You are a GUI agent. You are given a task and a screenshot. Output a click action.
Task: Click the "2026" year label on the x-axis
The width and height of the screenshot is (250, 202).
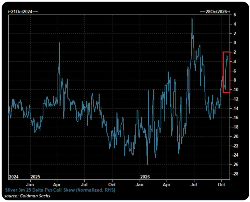point(145,177)
